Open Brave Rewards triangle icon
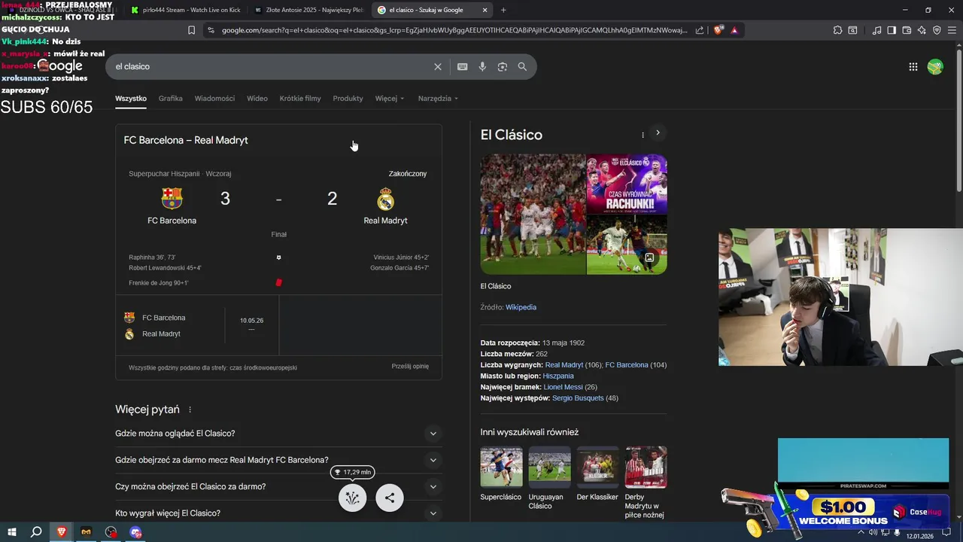 pyautogui.click(x=734, y=30)
